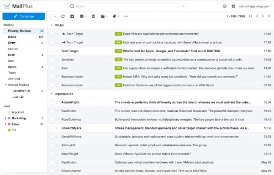The image size is (274, 175).
Task: Click shared icon next to Jonathan mailbox
Action: point(29,91)
